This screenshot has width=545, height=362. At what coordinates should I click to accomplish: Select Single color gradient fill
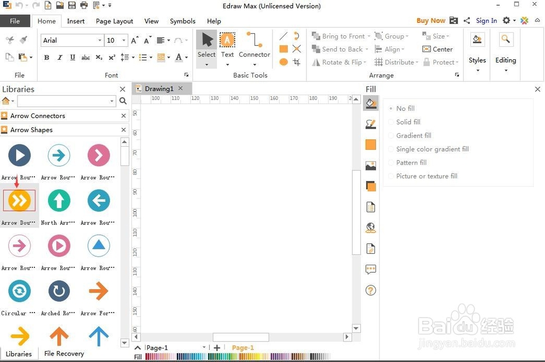pos(428,149)
